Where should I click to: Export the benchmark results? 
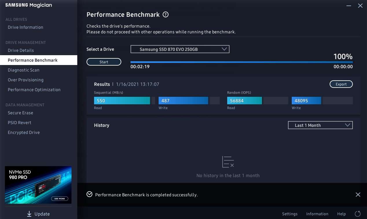pyautogui.click(x=341, y=84)
